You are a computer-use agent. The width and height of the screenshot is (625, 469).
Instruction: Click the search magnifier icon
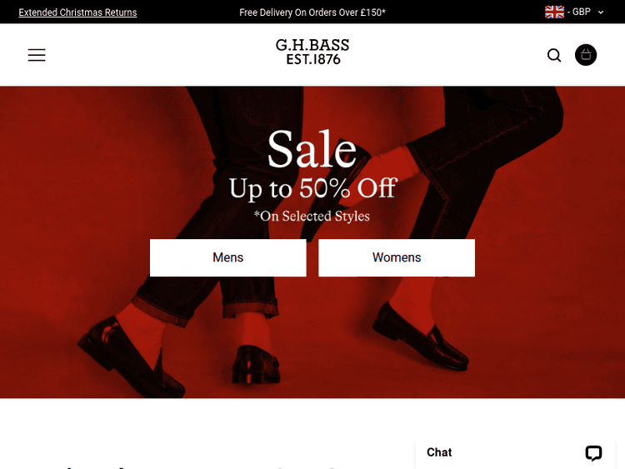click(554, 55)
